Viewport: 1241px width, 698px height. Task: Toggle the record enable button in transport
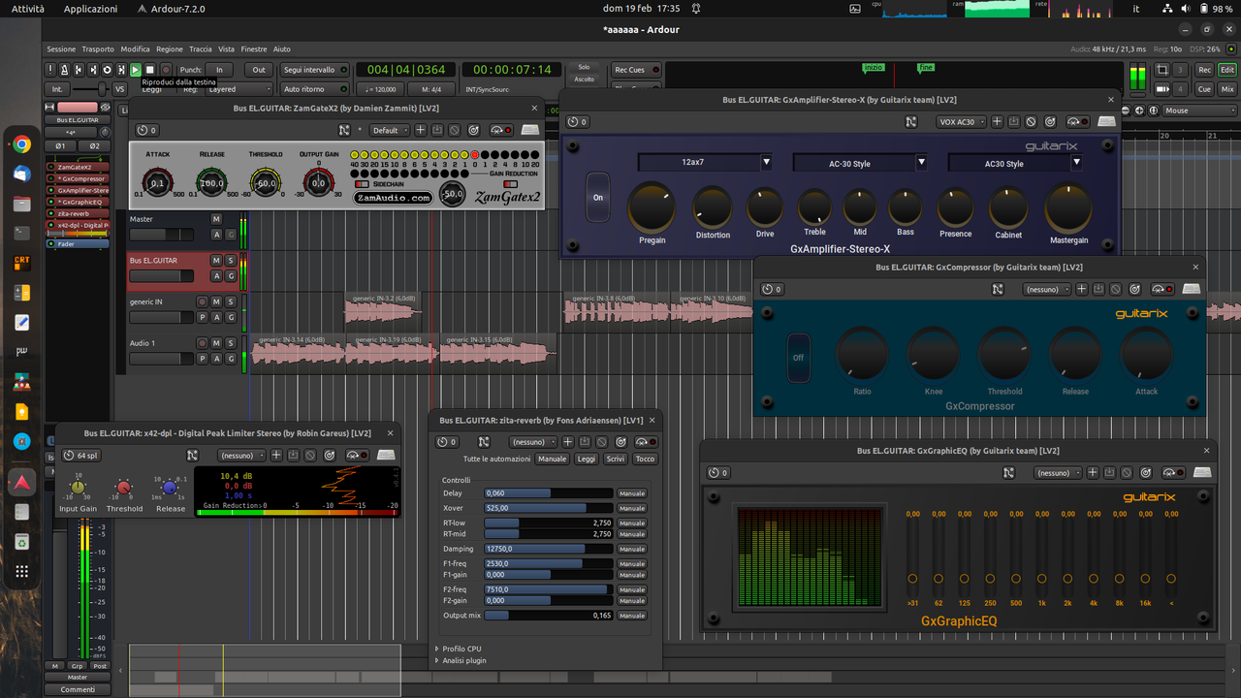coord(166,70)
